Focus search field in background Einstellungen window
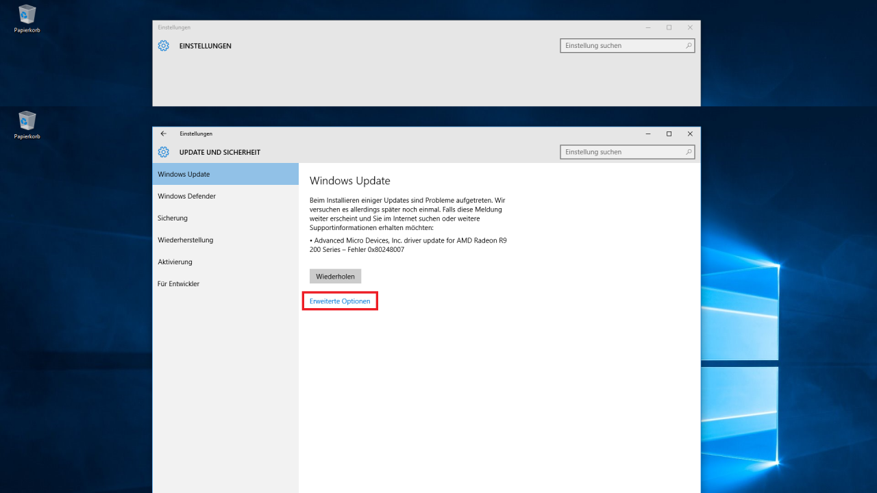This screenshot has width=877, height=493. coord(628,46)
